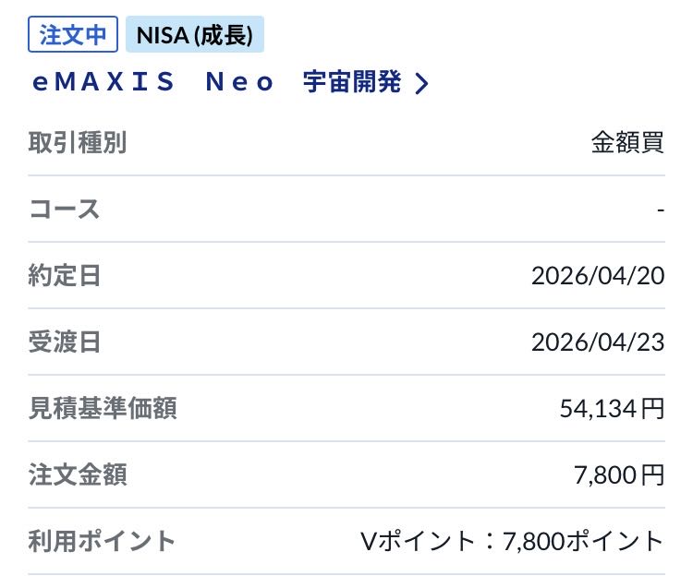Click the 注文金額 row label
Viewport: 693px width, 588px height.
tap(78, 475)
